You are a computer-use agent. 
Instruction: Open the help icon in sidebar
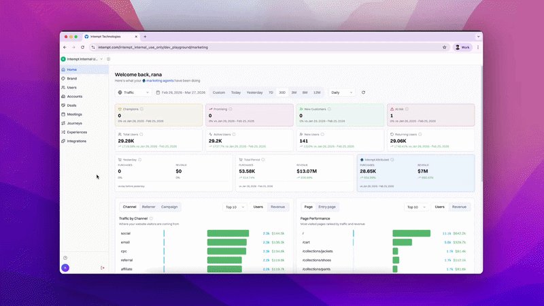(65, 258)
